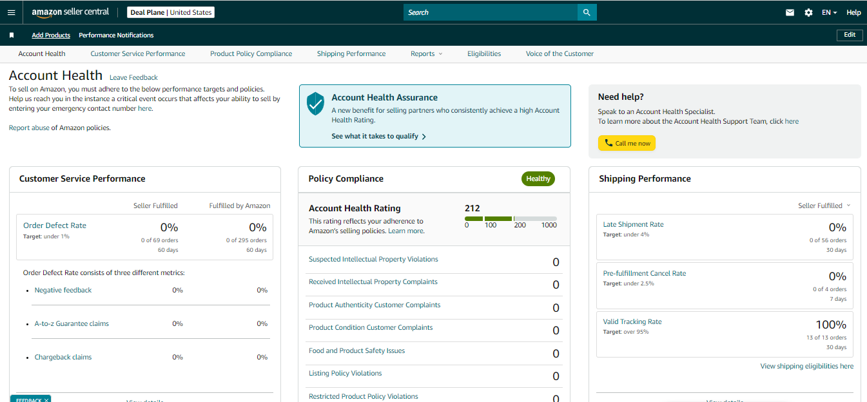867x402 pixels.
Task: Open Suspected Intellectual Property Violations
Action: [x=373, y=260]
